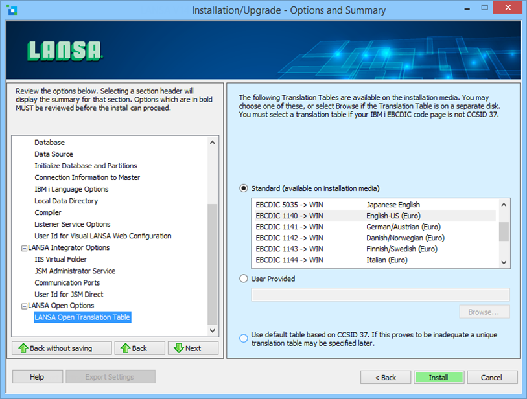Select Listener Service Options
527x399 pixels.
pyautogui.click(x=72, y=224)
